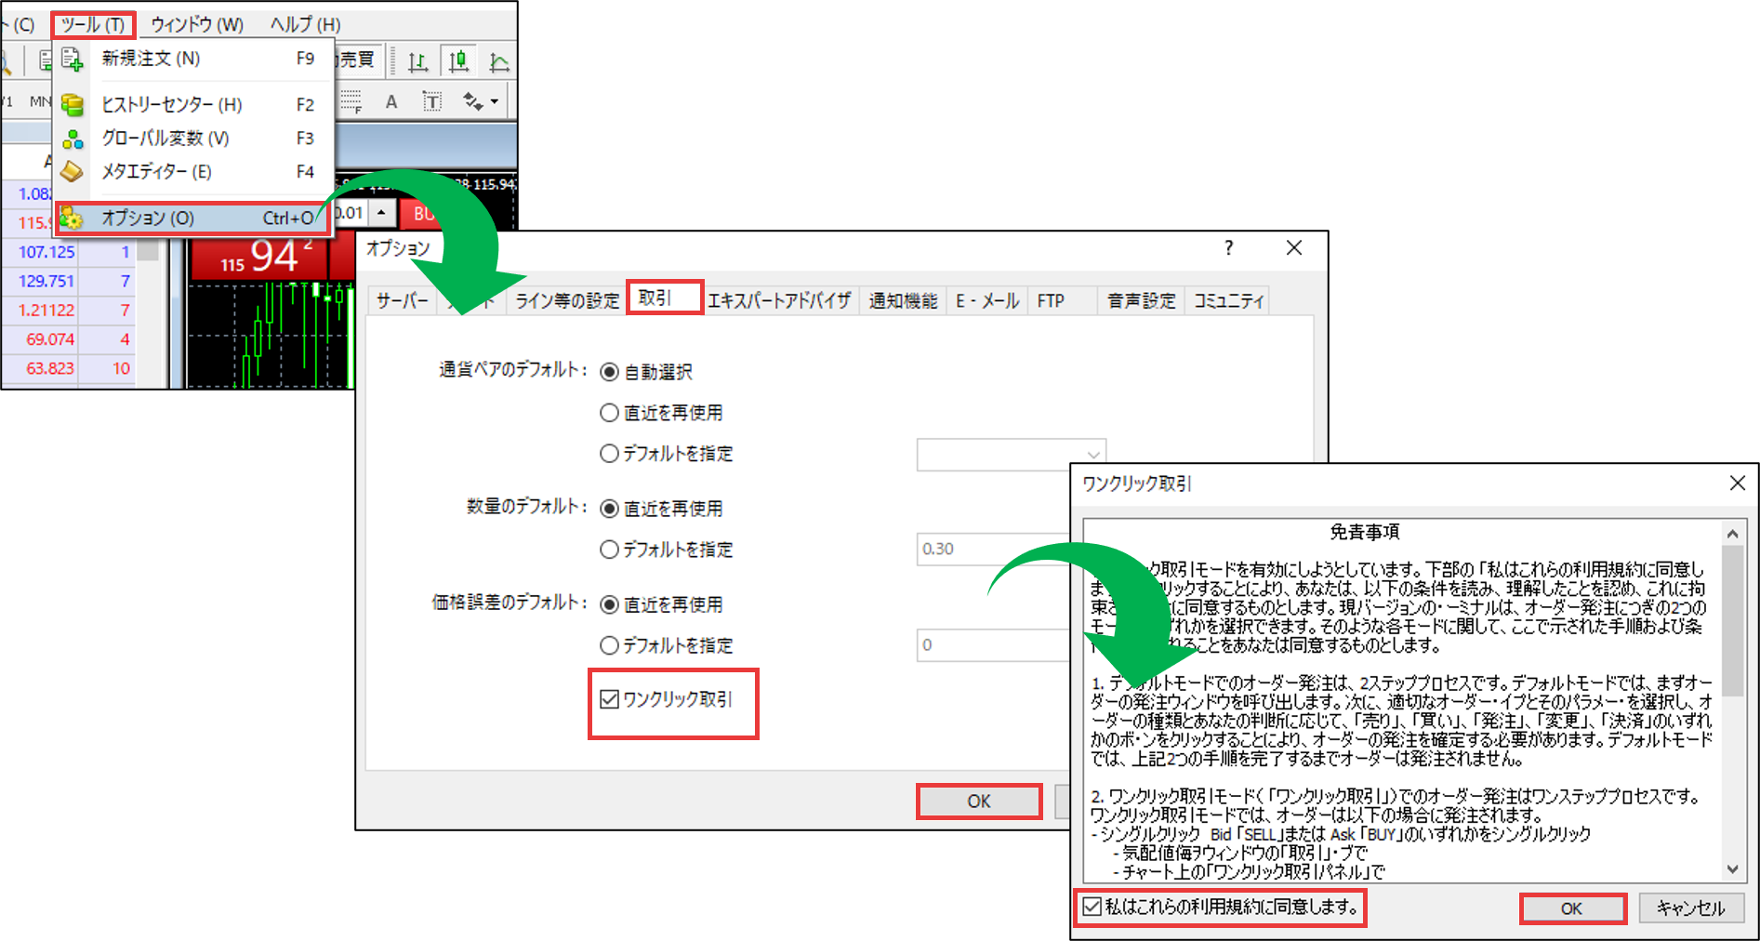Click the 63.823 quote in market watch

click(x=49, y=368)
